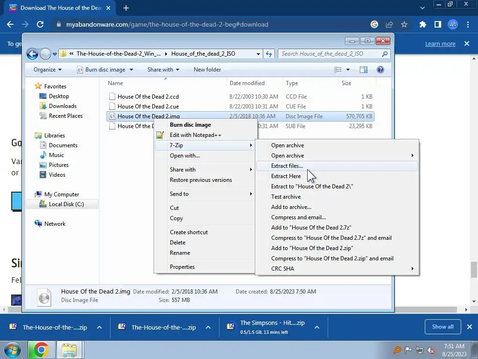Image resolution: width=478 pixels, height=359 pixels.
Task: Click New folder in toolbar
Action: coord(207,70)
